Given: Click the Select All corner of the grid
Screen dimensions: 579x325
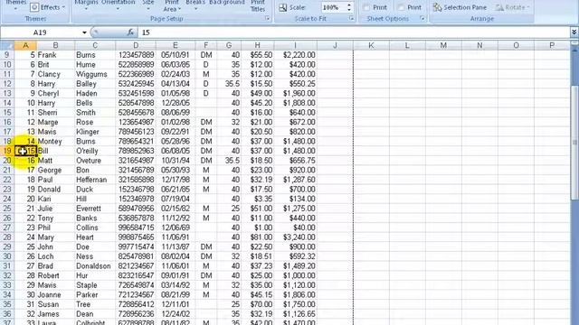Looking at the screenshot, I should tap(7, 45).
